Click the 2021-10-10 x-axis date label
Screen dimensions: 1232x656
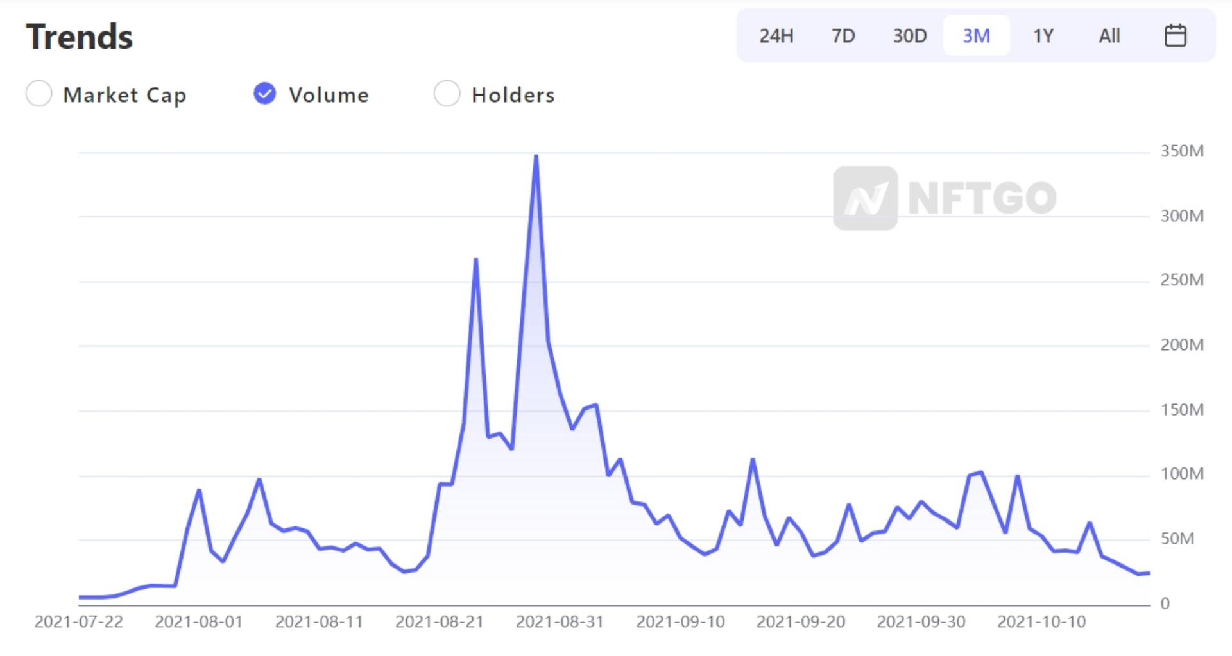pos(1041,621)
